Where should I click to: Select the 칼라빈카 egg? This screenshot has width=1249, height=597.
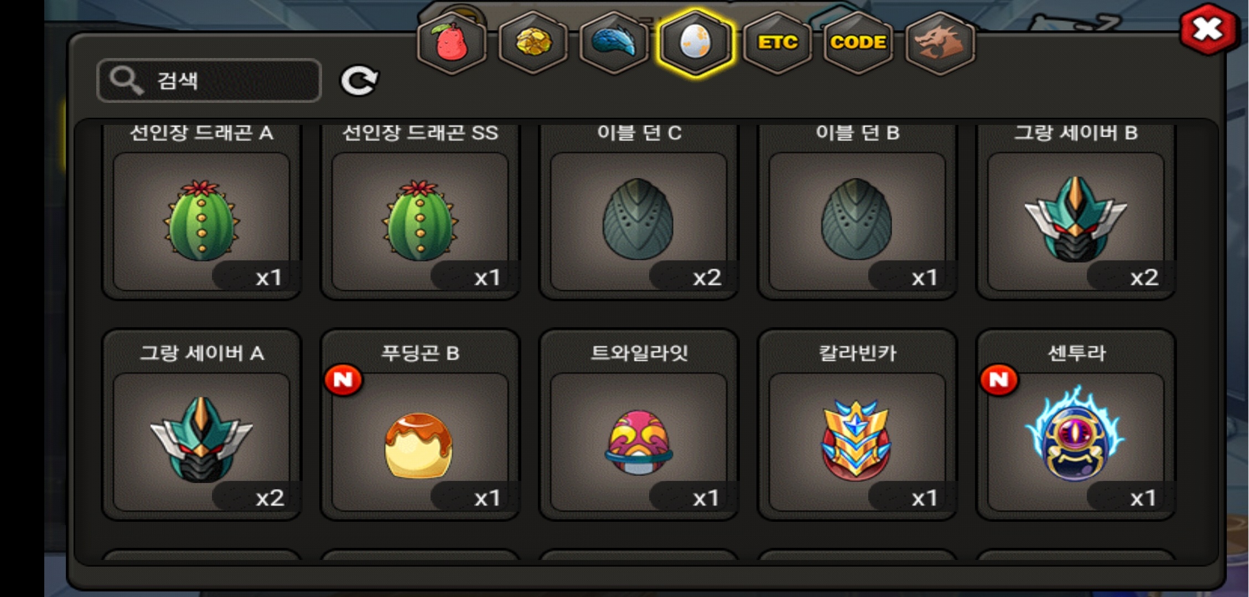tap(857, 425)
